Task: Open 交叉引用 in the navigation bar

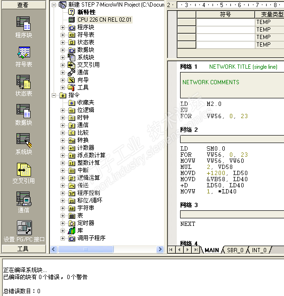Action: tap(24, 173)
